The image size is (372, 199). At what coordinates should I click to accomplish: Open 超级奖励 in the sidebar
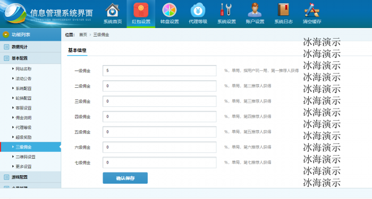[23, 137]
